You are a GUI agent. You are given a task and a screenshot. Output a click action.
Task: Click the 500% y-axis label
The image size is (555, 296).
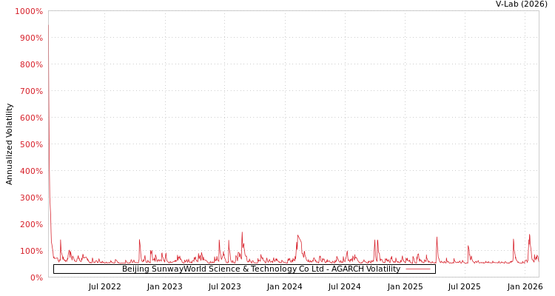point(31,144)
